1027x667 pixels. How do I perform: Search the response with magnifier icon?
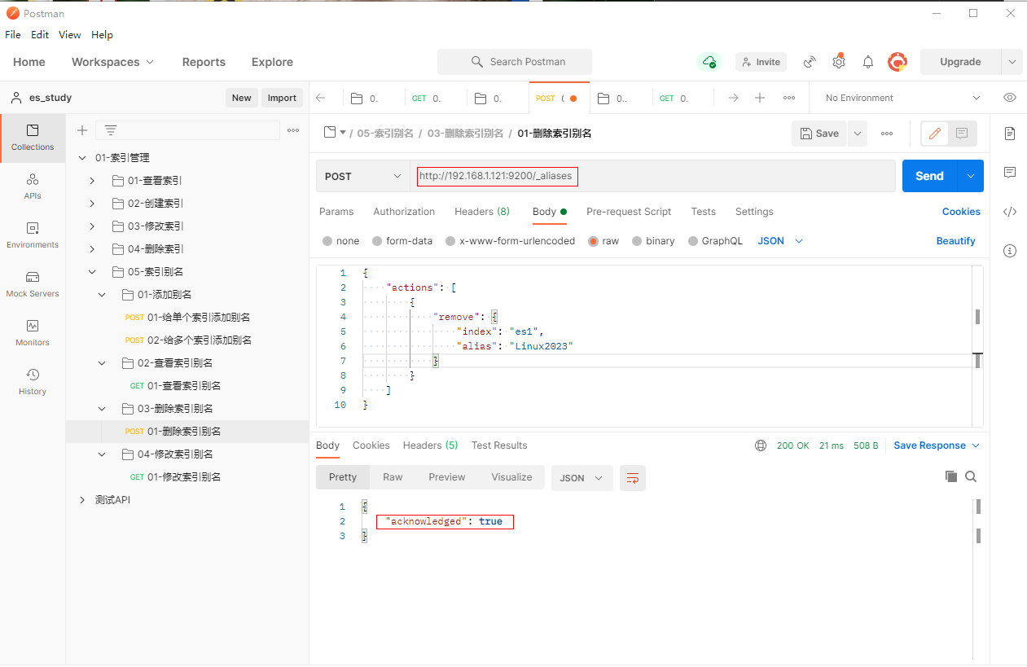pyautogui.click(x=971, y=477)
